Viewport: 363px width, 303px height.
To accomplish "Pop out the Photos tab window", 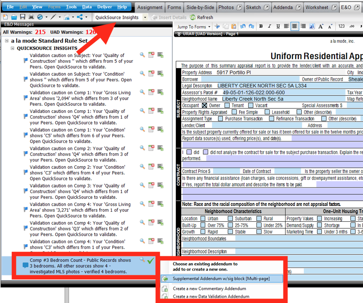I will click(239, 8).
